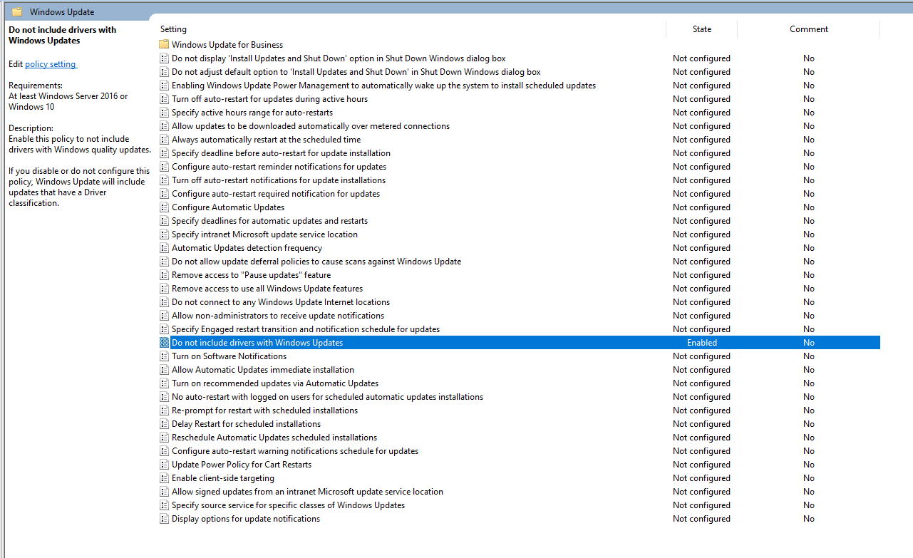Click the bold 'Do not include drivers with Windows Updates' heading
The height and width of the screenshot is (558, 913).
pos(63,35)
